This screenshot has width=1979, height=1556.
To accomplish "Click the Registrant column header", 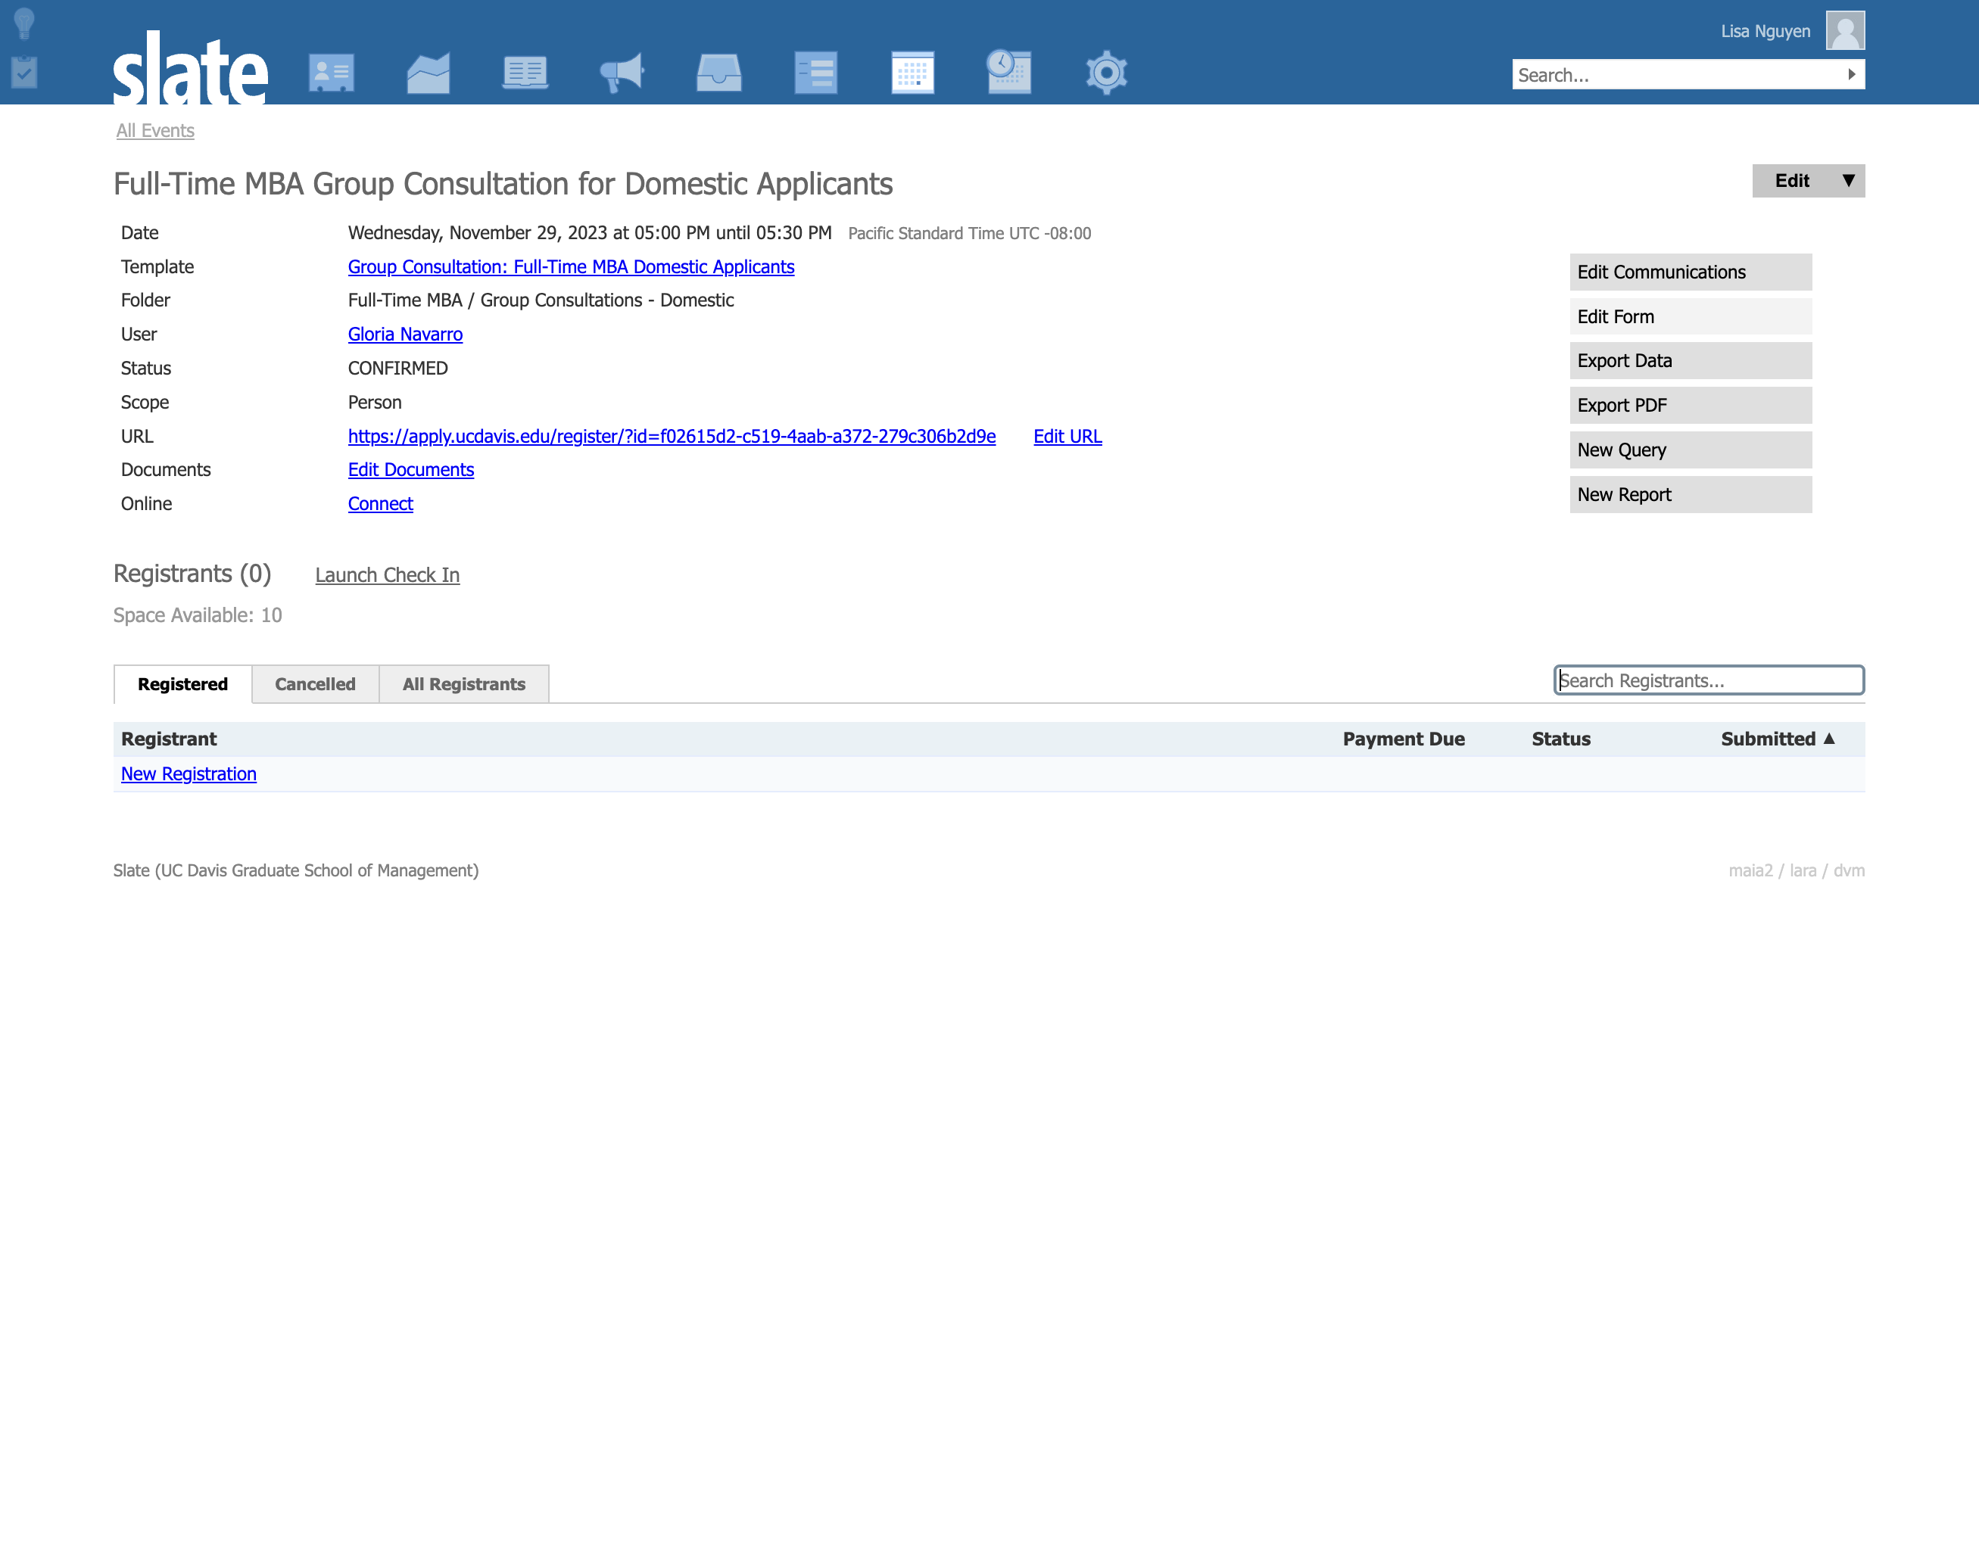I will point(169,739).
